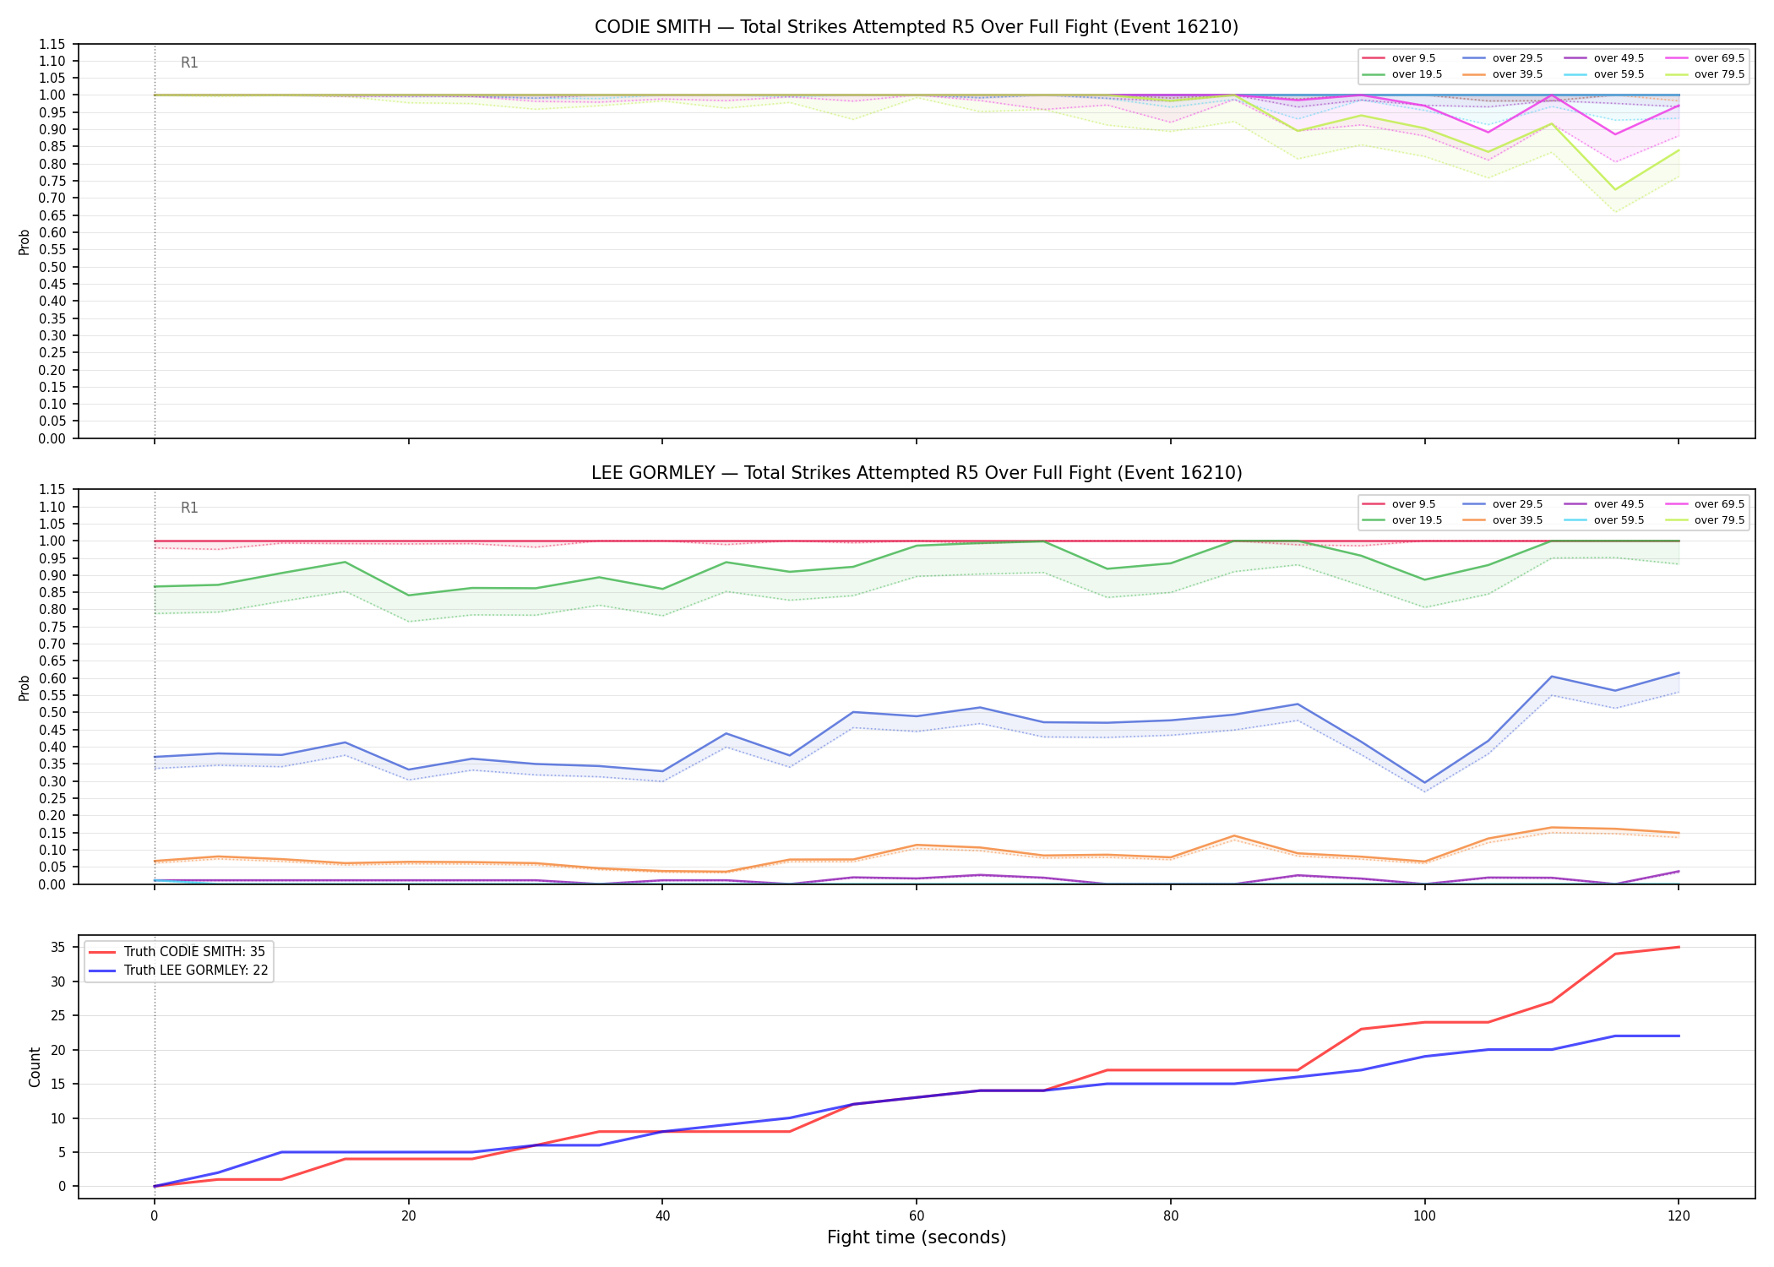This screenshot has width=1774, height=1267.
Task: Select 'over 39.5' in Codie Smith legend
Action: click(1502, 74)
